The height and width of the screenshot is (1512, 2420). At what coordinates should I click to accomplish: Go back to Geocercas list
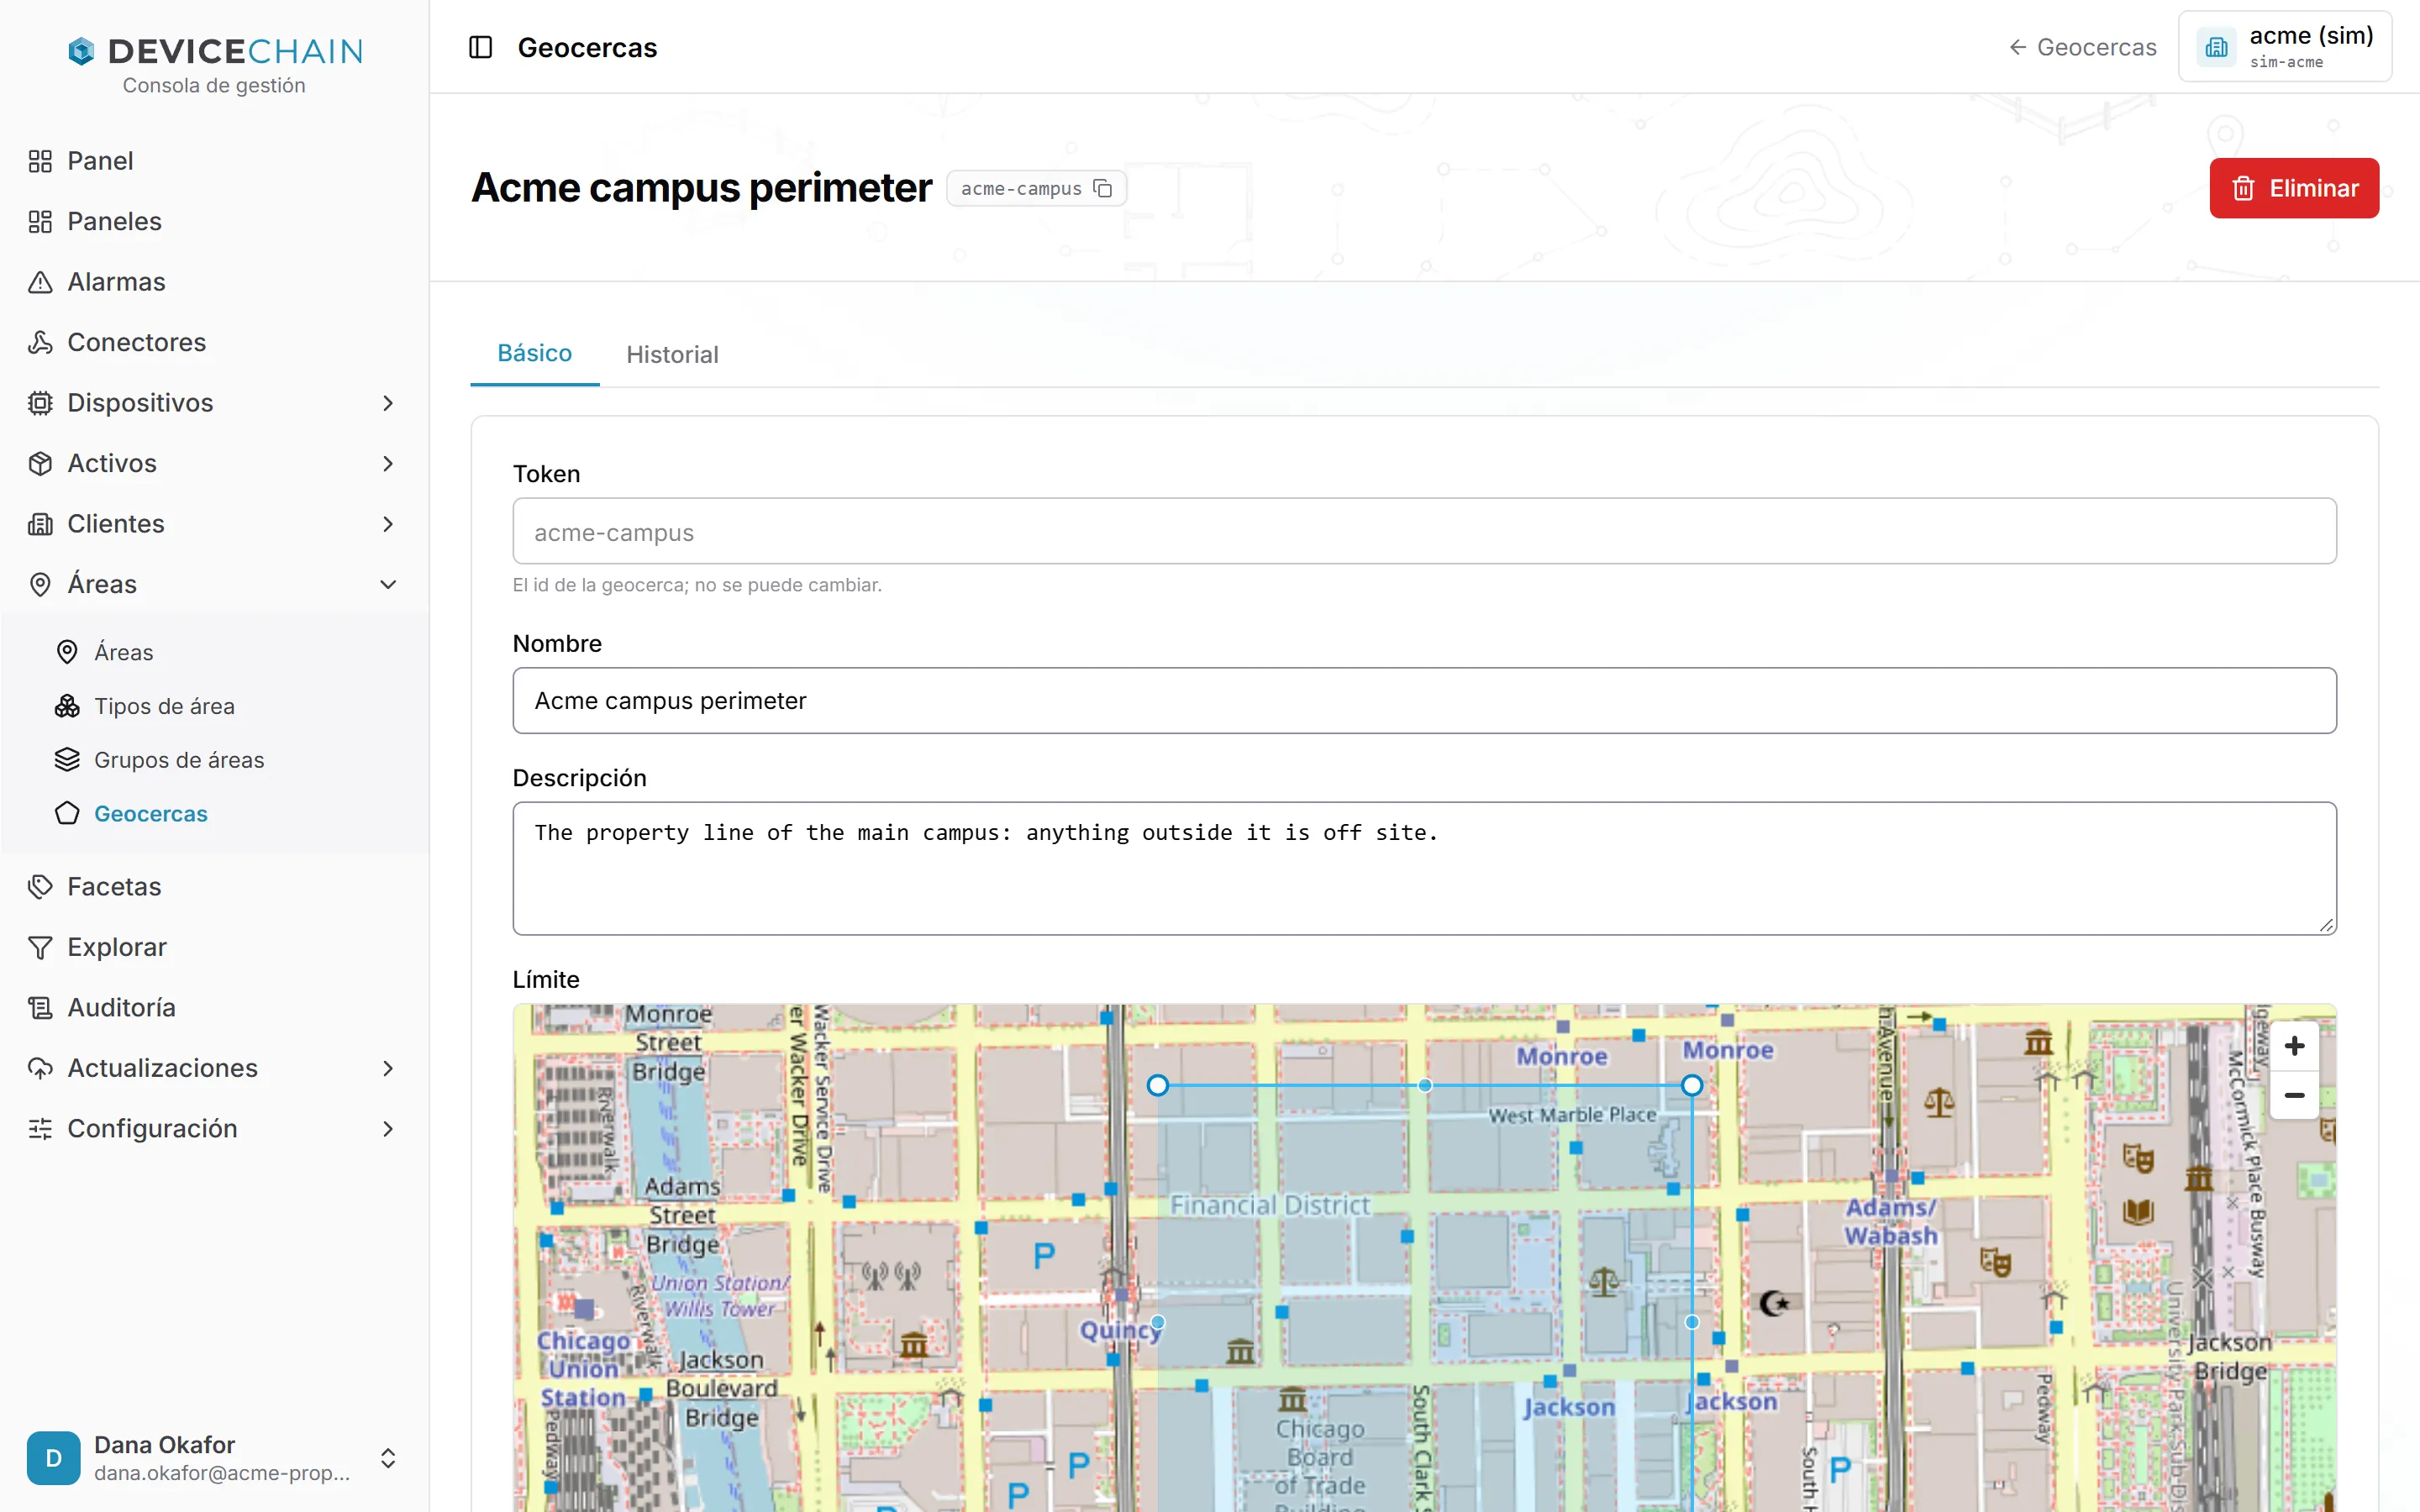[x=2082, y=47]
